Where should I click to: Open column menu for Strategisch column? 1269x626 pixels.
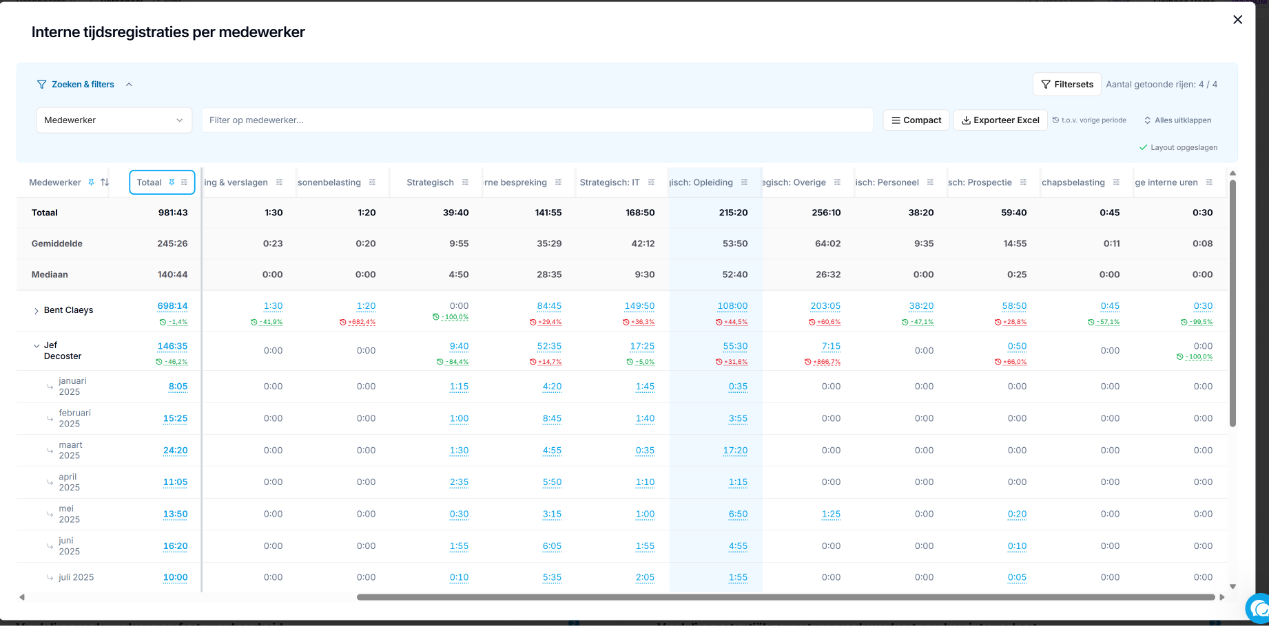465,182
